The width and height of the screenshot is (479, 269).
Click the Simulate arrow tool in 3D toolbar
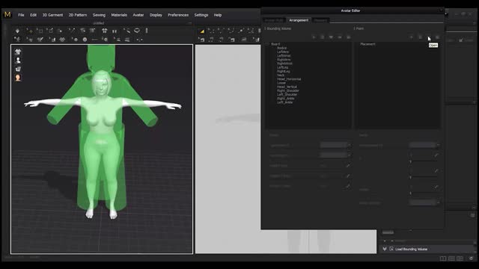[x=17, y=31]
